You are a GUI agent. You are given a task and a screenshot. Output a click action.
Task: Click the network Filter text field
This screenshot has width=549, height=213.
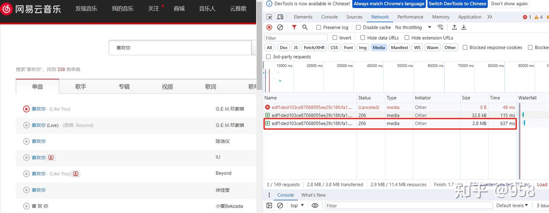point(296,38)
